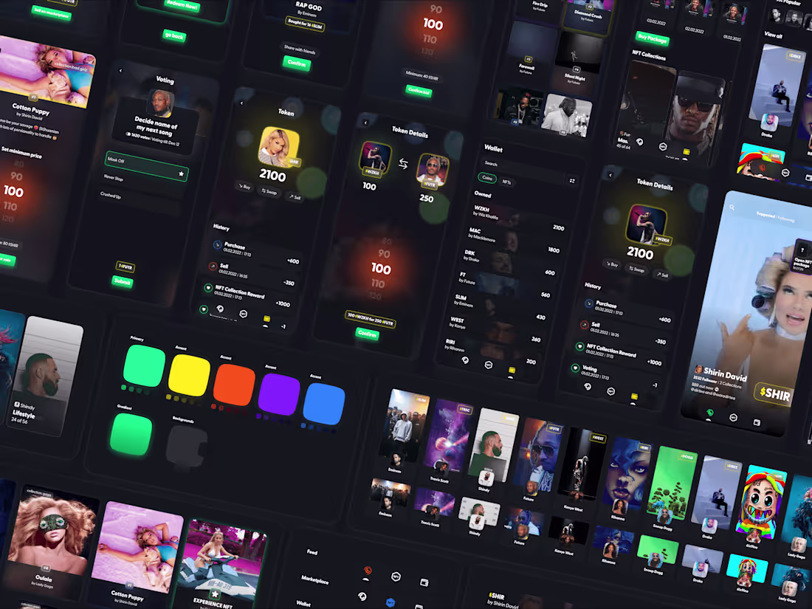Screen dimensions: 812x609
Task: Tap Confirm to complete the WZKH token swap
Action: coord(368,333)
